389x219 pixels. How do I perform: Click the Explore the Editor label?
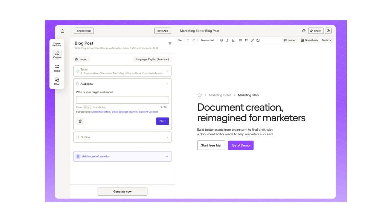click(x=57, y=44)
